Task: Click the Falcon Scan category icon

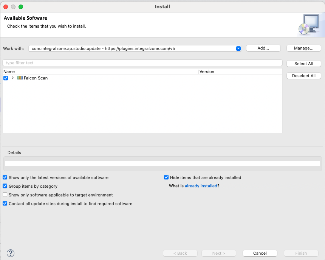Action: [20, 78]
